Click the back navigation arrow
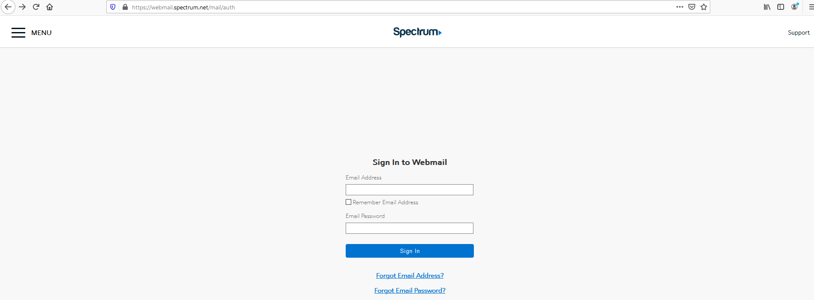 (8, 7)
